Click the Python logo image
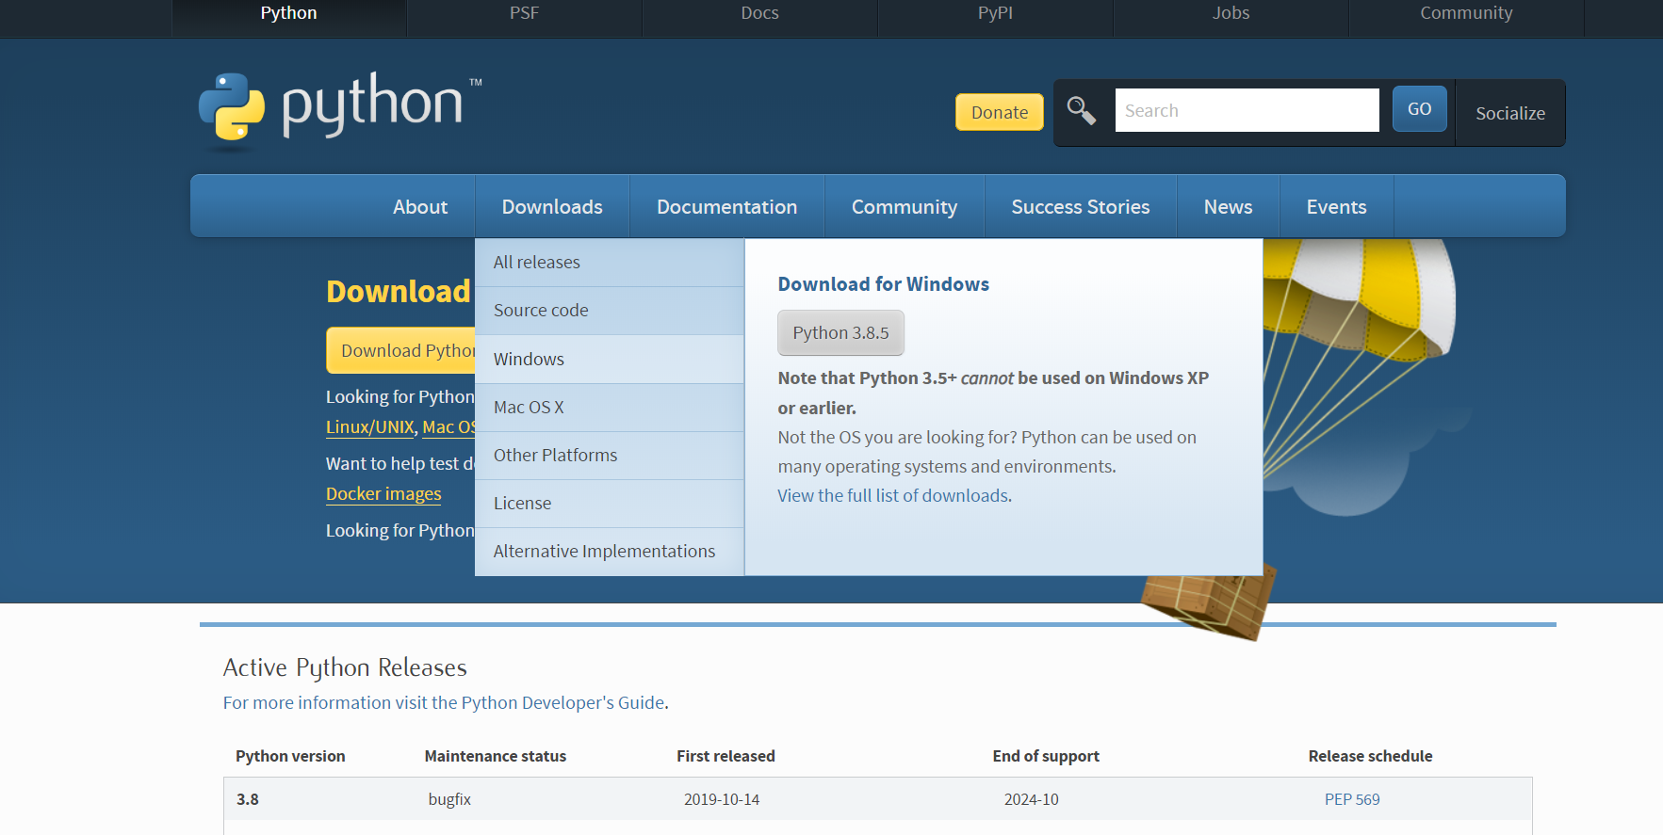Screen dimensions: 1663x835 click(340, 111)
